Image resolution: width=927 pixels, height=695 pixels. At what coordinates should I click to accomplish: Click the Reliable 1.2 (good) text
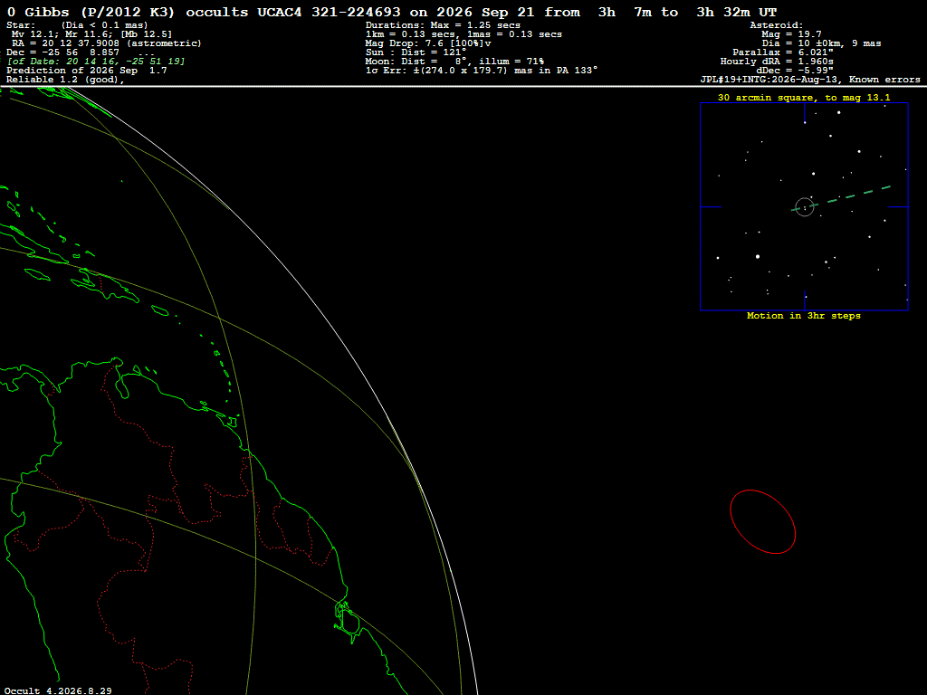point(65,80)
